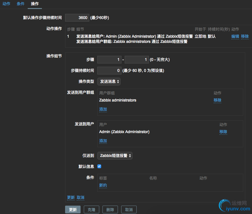The width and height of the screenshot is (252, 214).
Task: Click the 步骤持续时间 input field
Action: pyautogui.click(x=109, y=71)
